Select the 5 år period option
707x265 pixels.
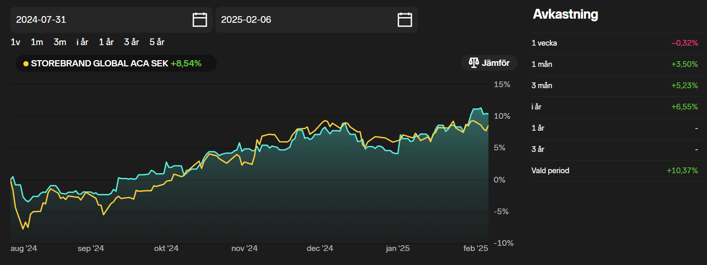point(157,42)
